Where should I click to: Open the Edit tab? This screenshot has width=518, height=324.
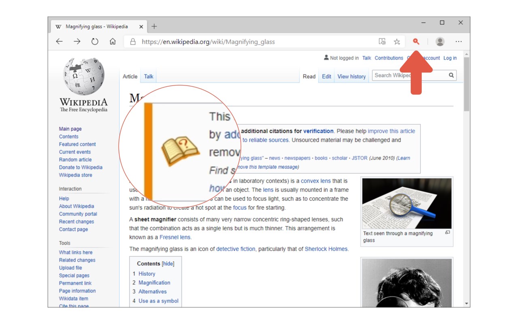click(x=327, y=77)
